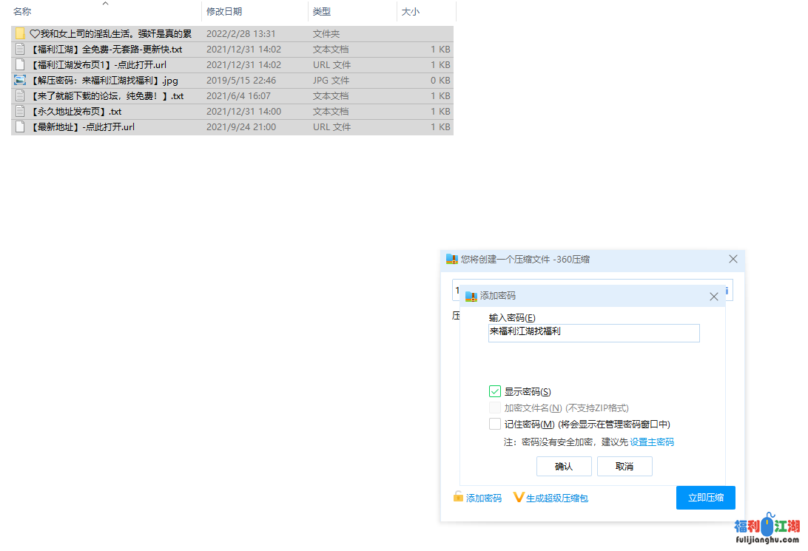Select the URL file icon for 【福利江湖发布页1】
808x551 pixels.
20,65
